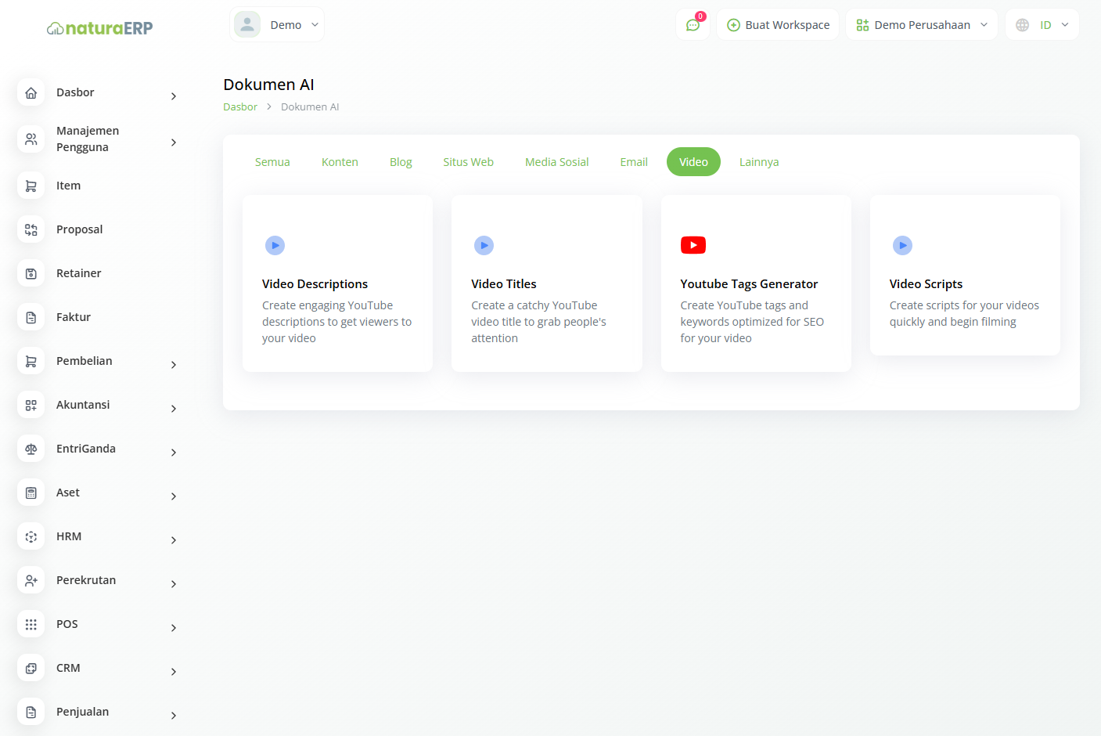Expand the Pembelian submenu arrow
Viewport: 1101px width, 736px height.
click(x=174, y=365)
